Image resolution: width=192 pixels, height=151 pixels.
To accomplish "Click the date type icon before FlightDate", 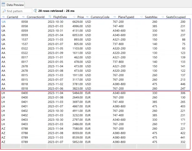I will click(x=50, y=17).
